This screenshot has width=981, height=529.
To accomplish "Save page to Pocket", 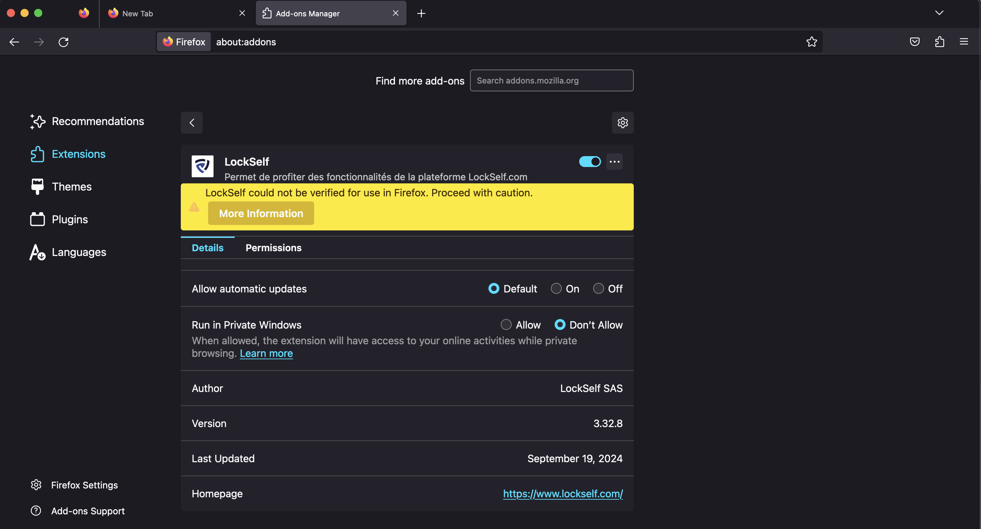I will coord(915,42).
